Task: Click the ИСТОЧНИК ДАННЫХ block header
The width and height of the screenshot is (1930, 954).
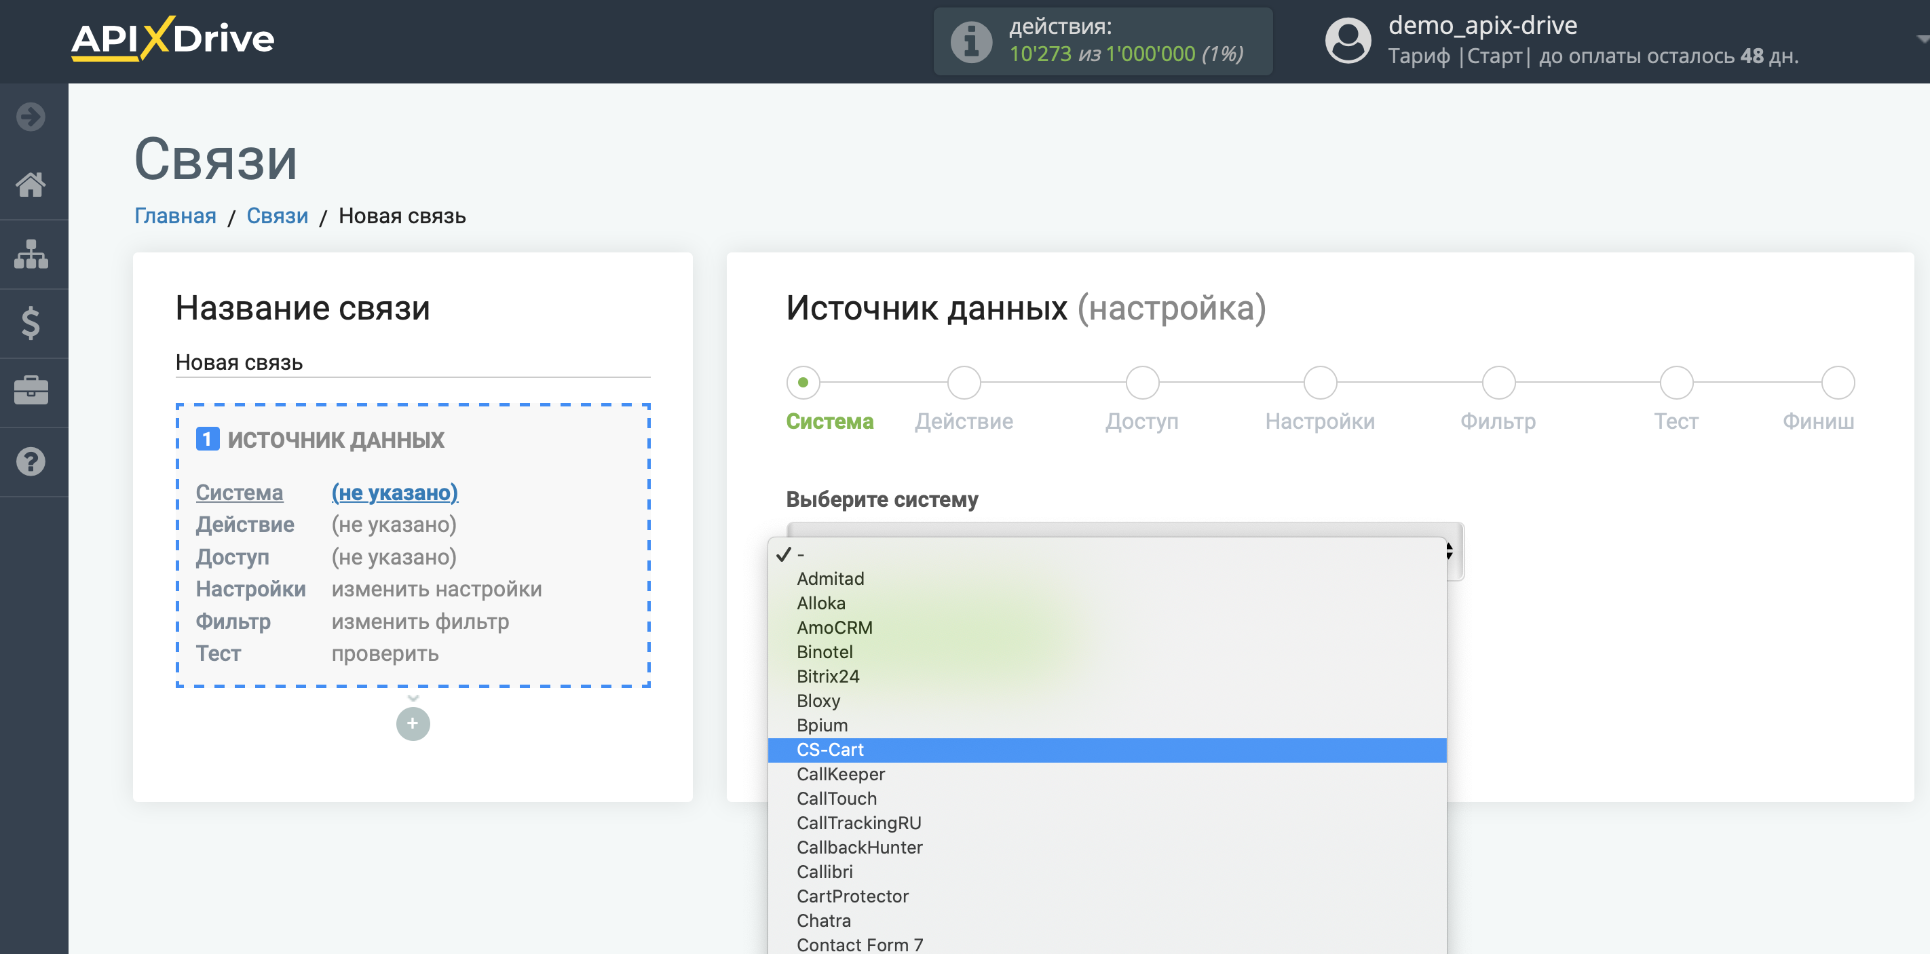Action: tap(337, 440)
